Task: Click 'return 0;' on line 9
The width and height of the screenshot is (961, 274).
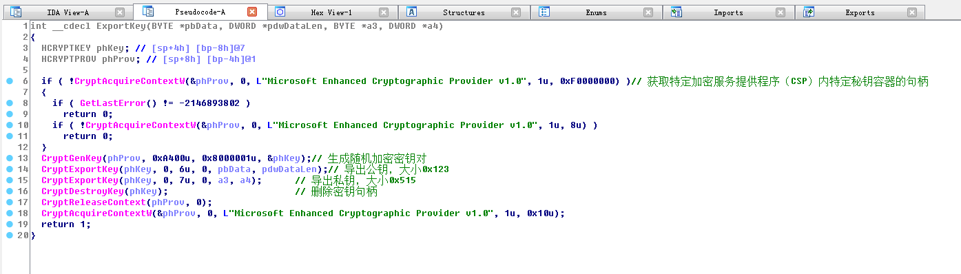Action: pos(88,114)
